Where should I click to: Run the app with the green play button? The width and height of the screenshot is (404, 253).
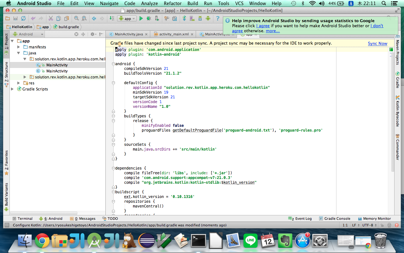click(141, 19)
